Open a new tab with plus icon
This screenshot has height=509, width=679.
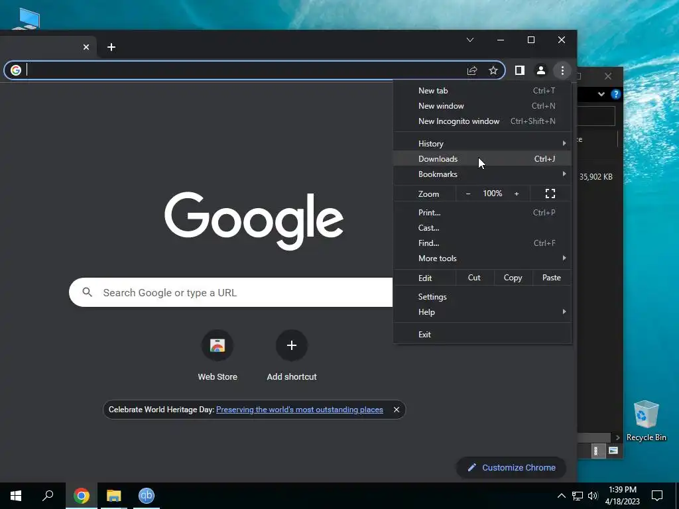click(x=111, y=47)
